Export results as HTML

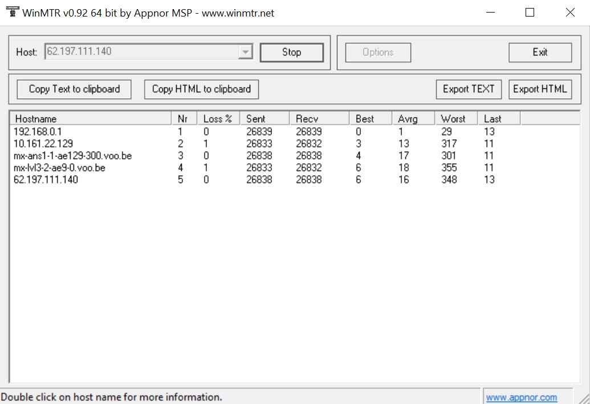pos(540,89)
